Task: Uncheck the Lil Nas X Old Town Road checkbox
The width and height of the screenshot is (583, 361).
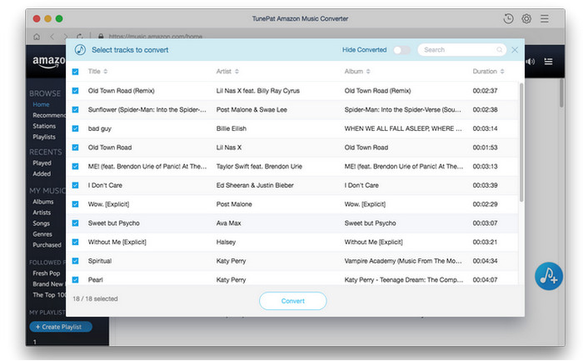Action: point(76,148)
